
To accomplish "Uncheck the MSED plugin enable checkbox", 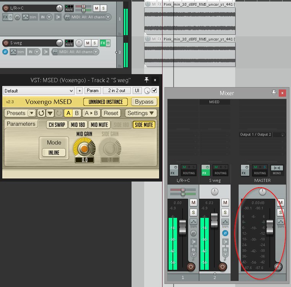I will [154, 90].
